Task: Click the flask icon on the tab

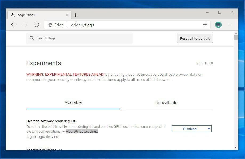Action: pyautogui.click(x=13, y=15)
